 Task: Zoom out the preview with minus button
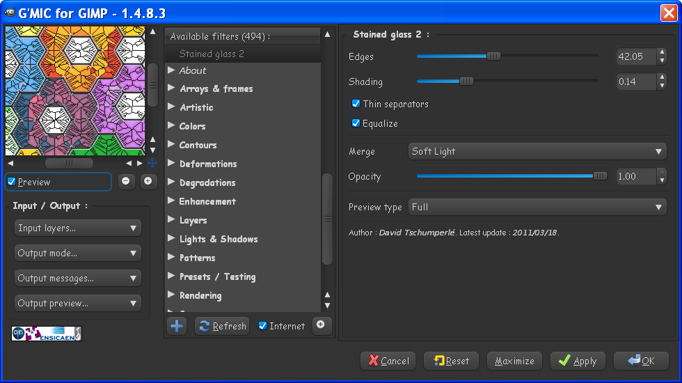126,181
